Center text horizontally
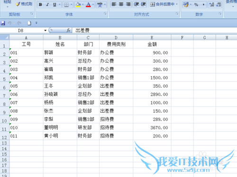237x177 pixels. click(121, 4)
